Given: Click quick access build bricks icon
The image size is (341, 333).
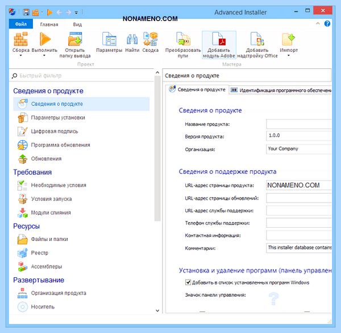Looking at the screenshot, I should coord(35,12).
